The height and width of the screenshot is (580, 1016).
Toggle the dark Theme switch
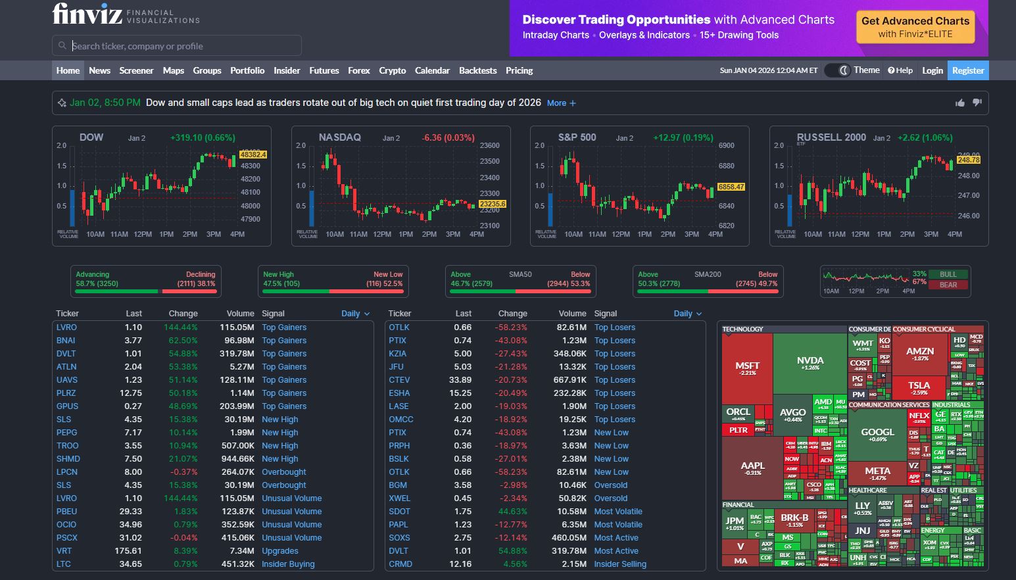837,70
